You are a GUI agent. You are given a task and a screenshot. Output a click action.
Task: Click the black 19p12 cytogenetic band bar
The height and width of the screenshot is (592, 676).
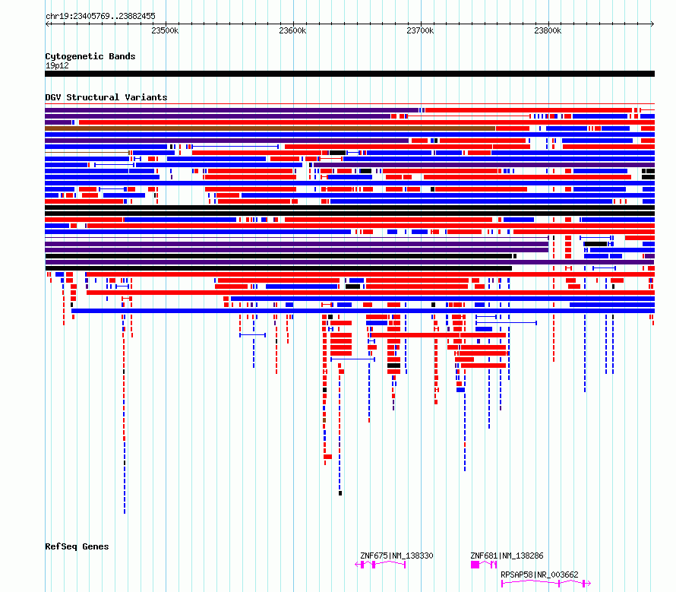coord(349,74)
